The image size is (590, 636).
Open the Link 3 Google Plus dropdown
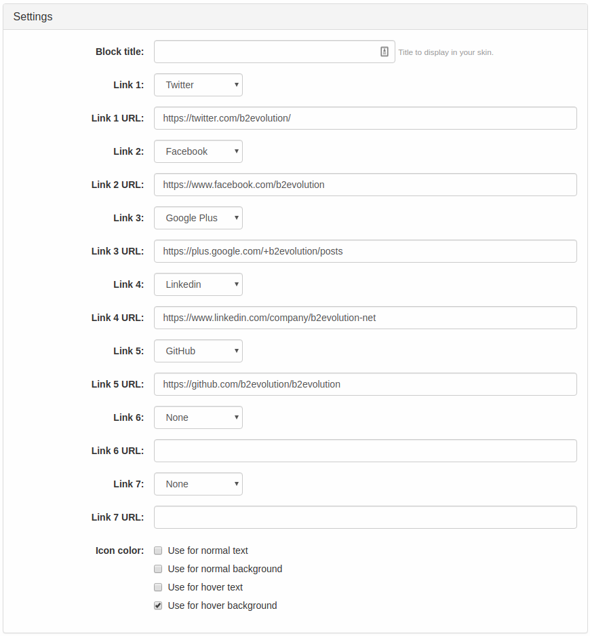tap(198, 218)
